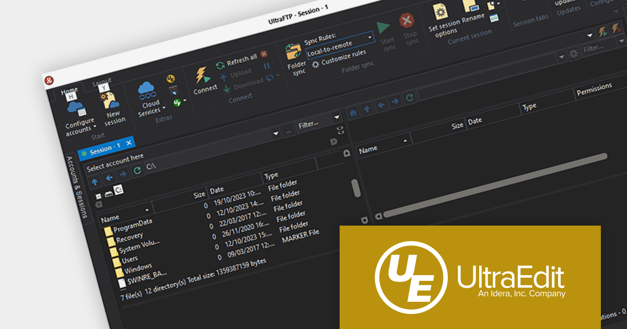The height and width of the screenshot is (329, 627).
Task: Click the UltraFTP app icon in the title bar
Action: [x=49, y=79]
